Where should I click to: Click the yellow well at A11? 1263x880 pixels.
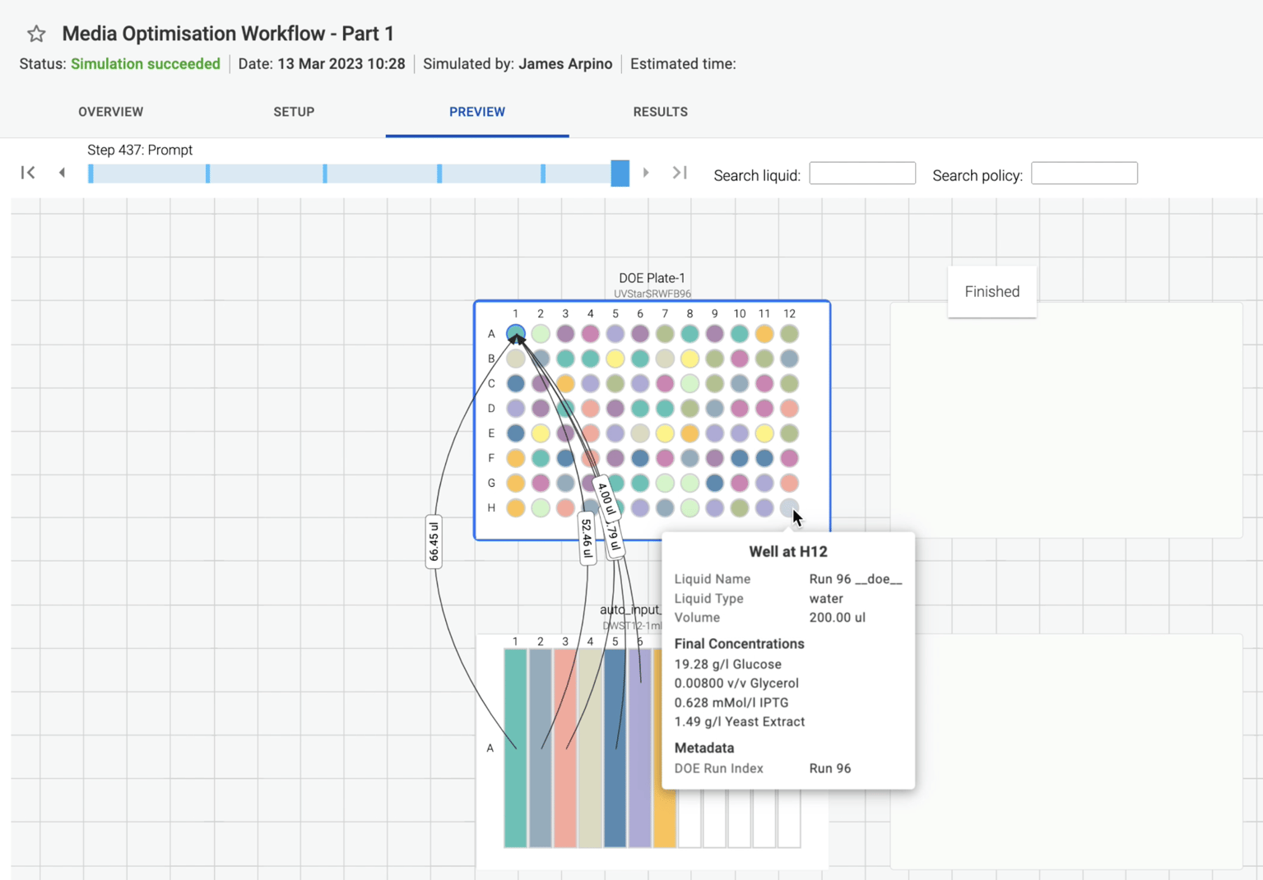pyautogui.click(x=764, y=333)
